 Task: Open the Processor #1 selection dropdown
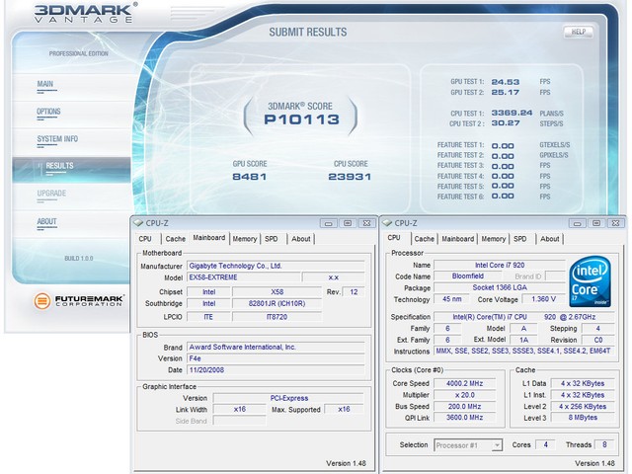[x=468, y=445]
